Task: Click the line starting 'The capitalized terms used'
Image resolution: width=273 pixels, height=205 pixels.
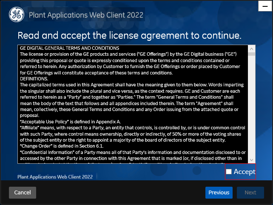Action: point(132,85)
